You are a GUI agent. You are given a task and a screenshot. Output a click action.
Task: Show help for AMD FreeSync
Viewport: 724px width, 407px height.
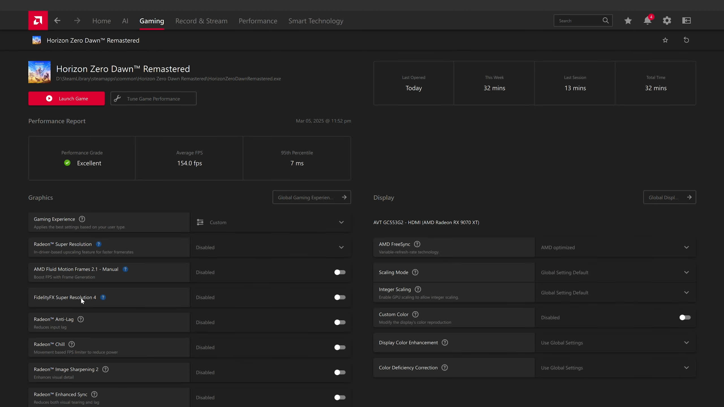click(417, 244)
